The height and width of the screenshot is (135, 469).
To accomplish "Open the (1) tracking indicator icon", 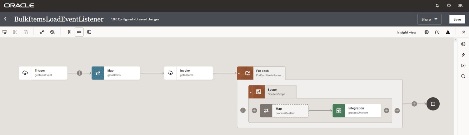I will coord(437,32).
